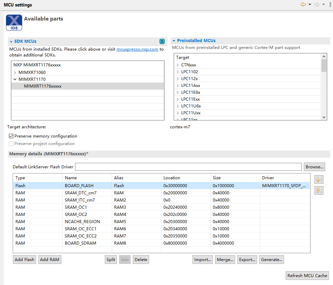Select the SRAM_OC2 row

tap(161, 215)
